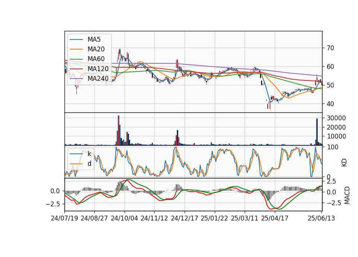Click the MACD axis title
This screenshot has width=358, height=257.
tap(347, 195)
